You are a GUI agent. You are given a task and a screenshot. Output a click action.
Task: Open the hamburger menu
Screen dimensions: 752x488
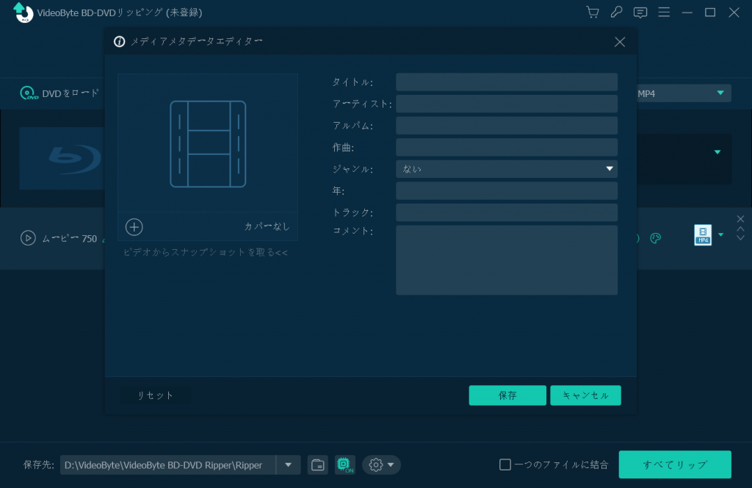(x=664, y=12)
